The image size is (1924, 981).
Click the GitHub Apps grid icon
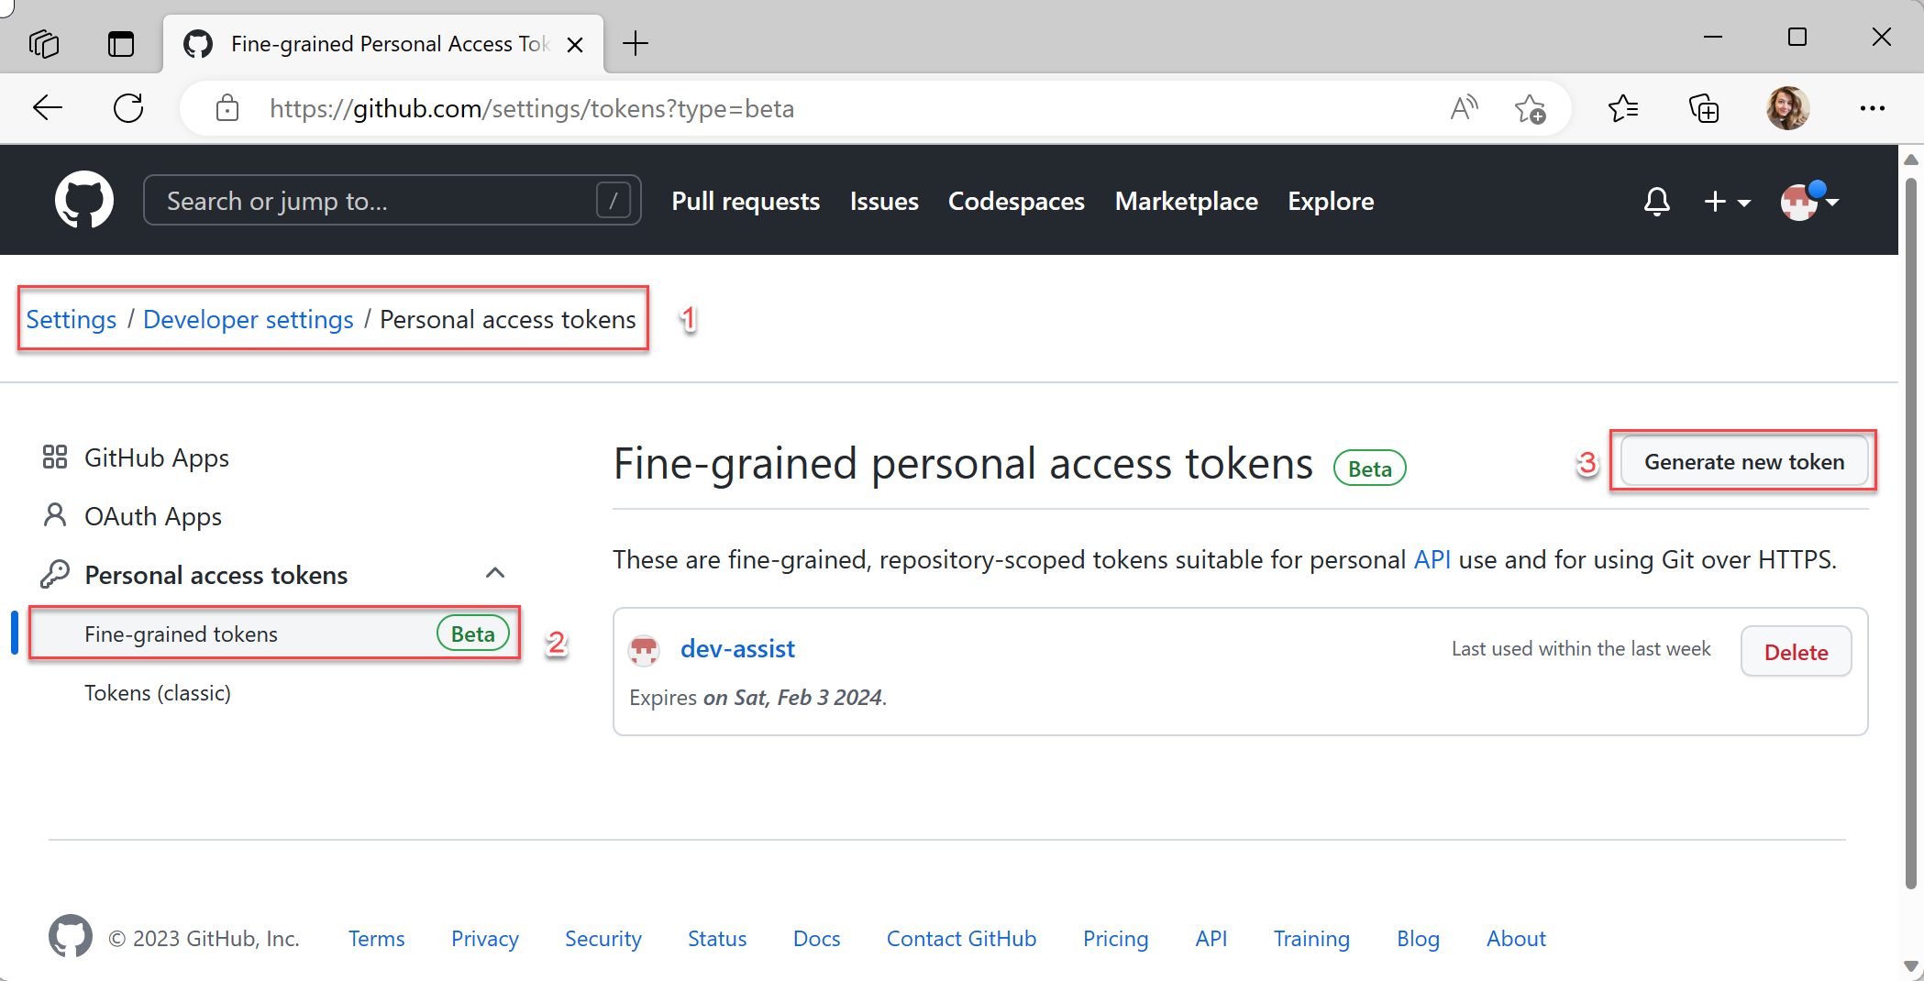pyautogui.click(x=55, y=457)
